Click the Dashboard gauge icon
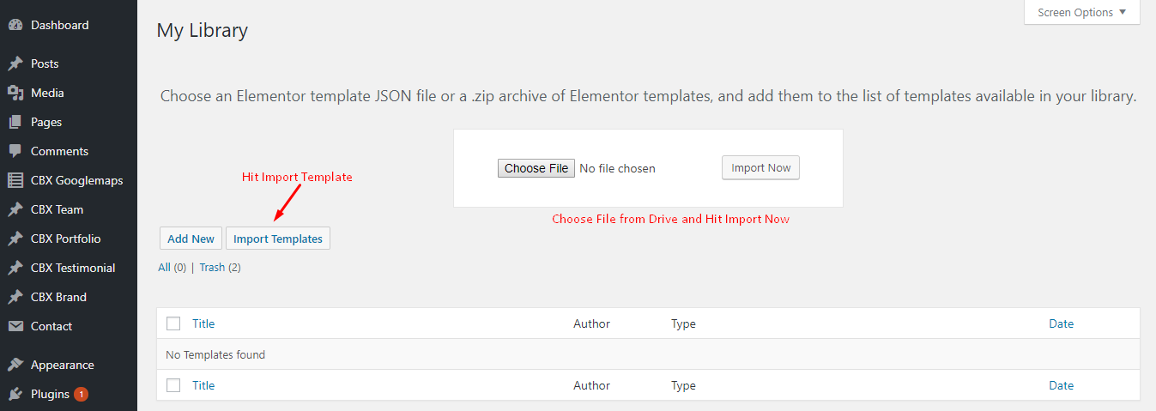The height and width of the screenshot is (411, 1156). click(15, 26)
